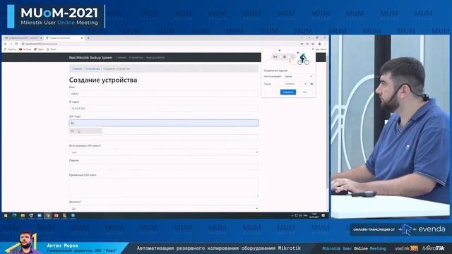Screen dimensions: 452x254
Task: Open the Chrome taskbar icon
Action: pyautogui.click(x=48, y=215)
